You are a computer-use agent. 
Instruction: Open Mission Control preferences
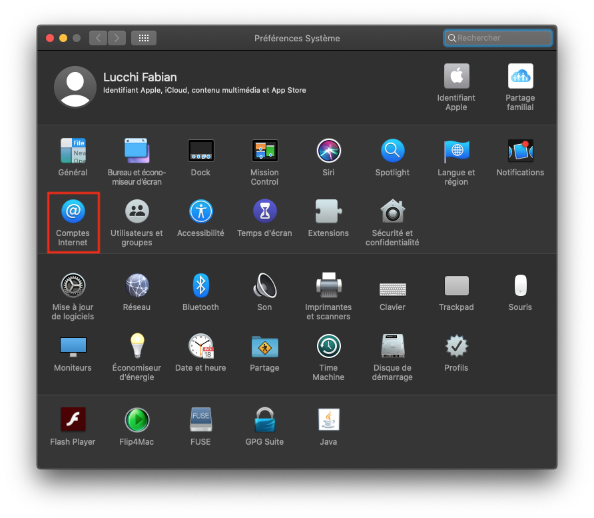click(x=264, y=151)
